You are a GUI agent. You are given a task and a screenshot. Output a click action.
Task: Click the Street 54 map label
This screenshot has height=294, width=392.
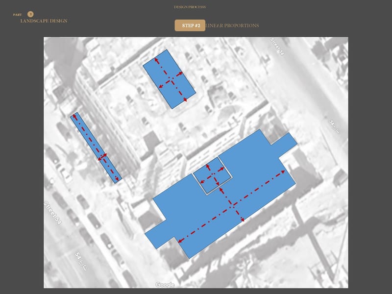tap(51, 211)
